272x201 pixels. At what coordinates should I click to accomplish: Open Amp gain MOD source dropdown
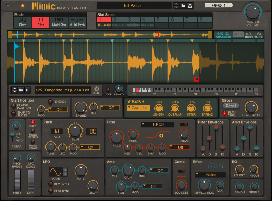pos(159,170)
